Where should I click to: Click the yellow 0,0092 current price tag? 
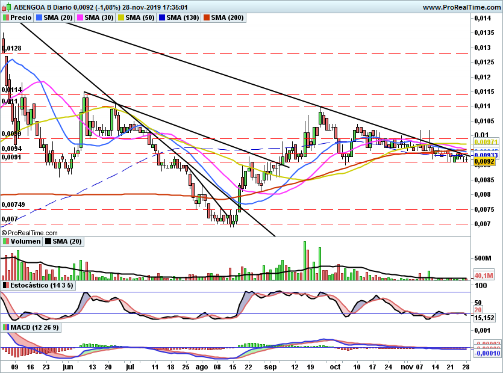484,161
